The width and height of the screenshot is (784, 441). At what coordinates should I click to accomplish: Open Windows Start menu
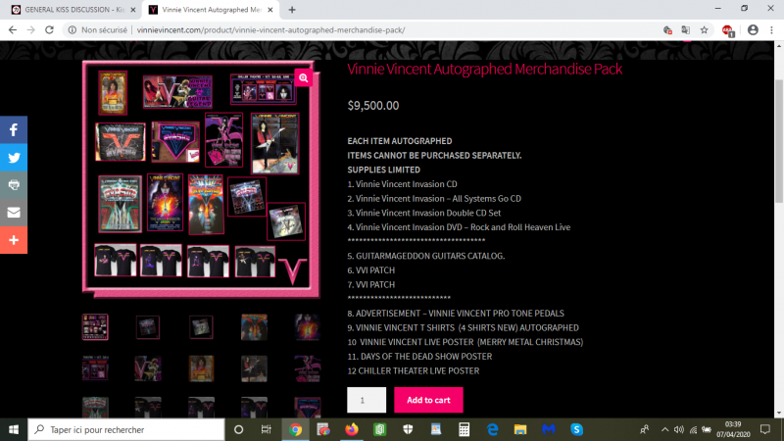click(x=14, y=429)
